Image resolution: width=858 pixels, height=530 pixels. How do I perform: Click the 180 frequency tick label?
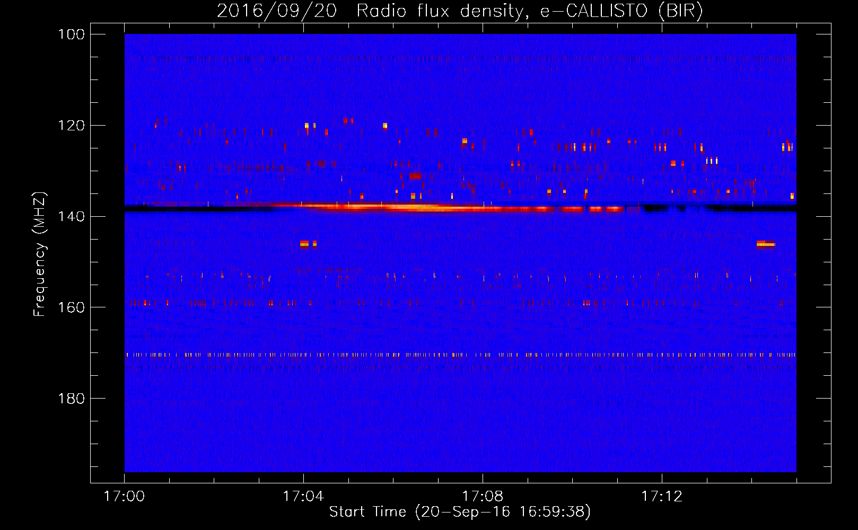coord(72,399)
